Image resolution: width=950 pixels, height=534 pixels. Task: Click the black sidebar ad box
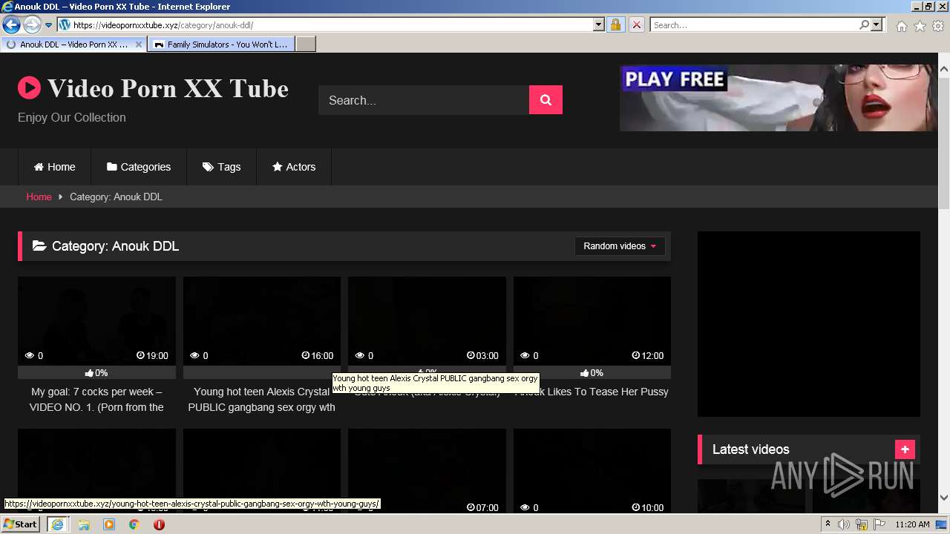pos(809,324)
